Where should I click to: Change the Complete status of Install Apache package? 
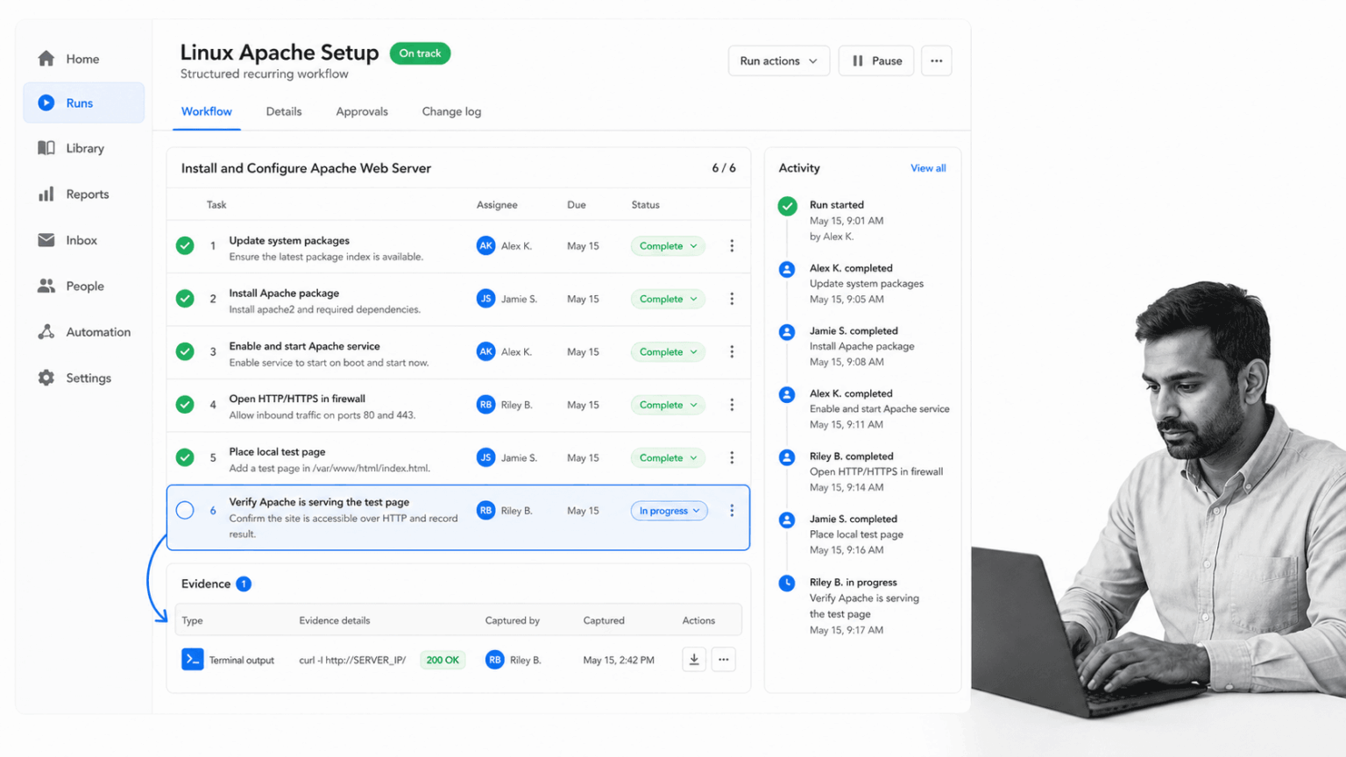(668, 299)
